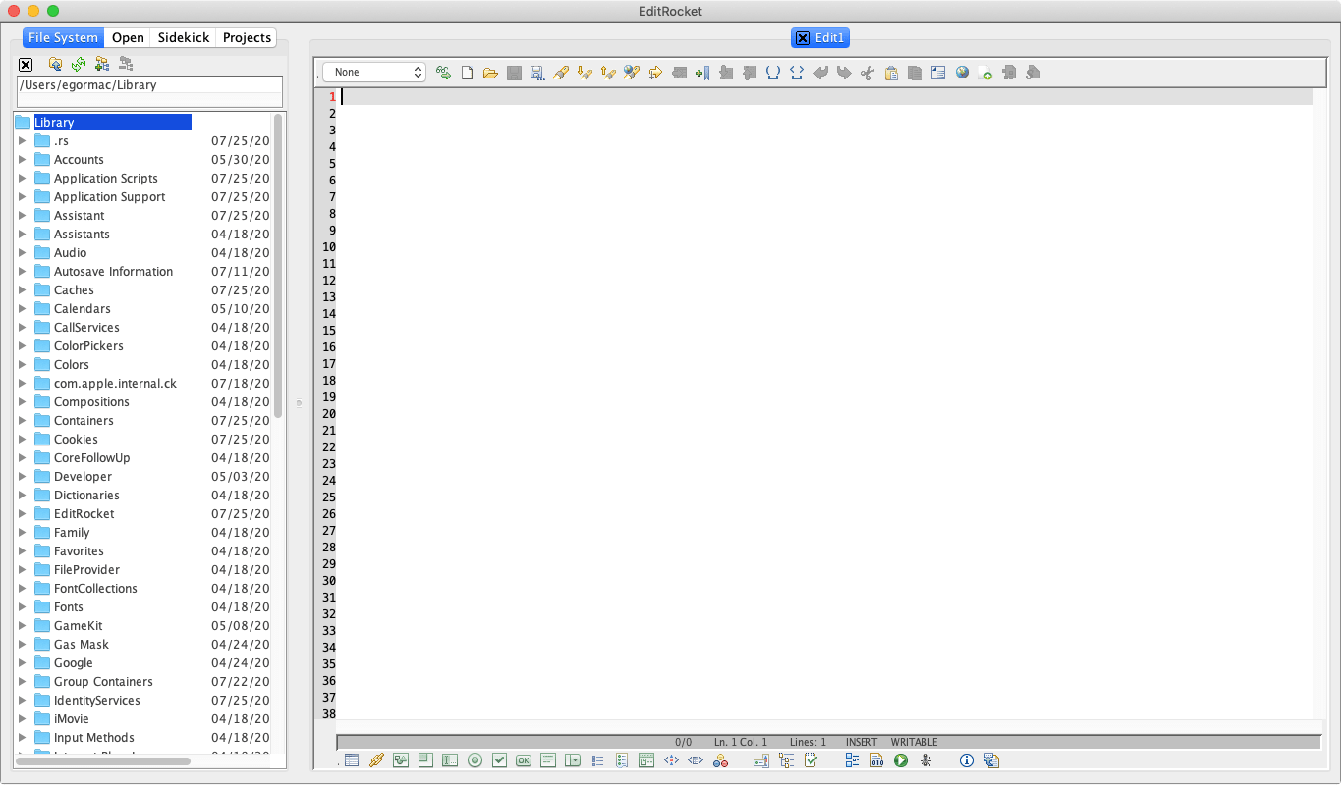Switch to the Sidekick tab
This screenshot has width=1341, height=785.
pos(184,38)
